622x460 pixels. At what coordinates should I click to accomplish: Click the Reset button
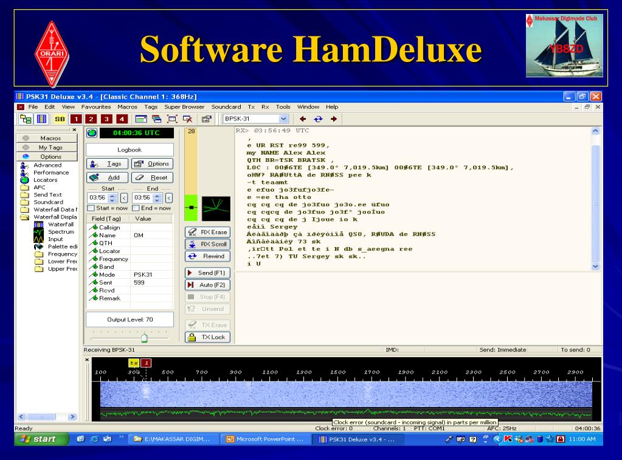point(153,178)
